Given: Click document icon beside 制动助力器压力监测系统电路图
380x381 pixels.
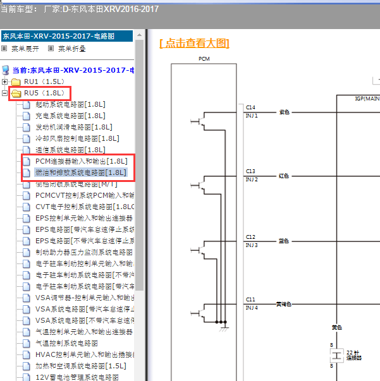Looking at the screenshot, I should click(27, 253).
